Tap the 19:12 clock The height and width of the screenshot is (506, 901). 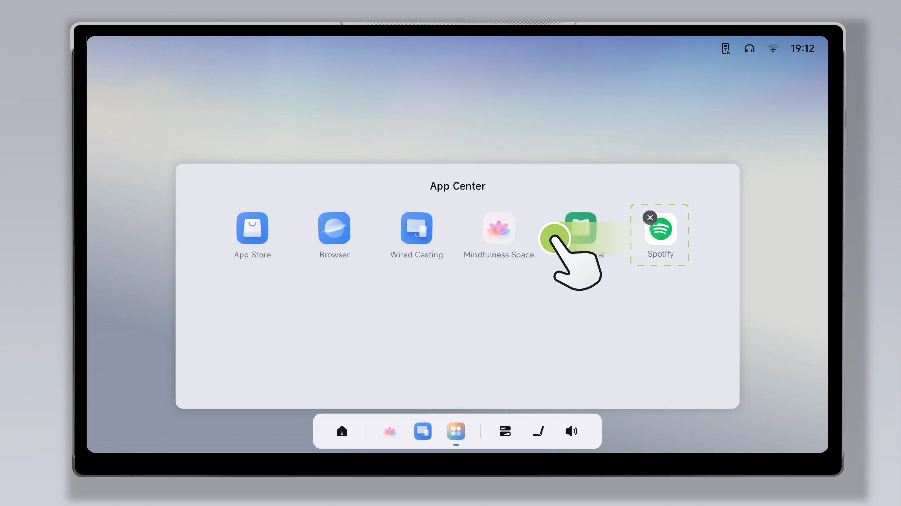point(802,49)
